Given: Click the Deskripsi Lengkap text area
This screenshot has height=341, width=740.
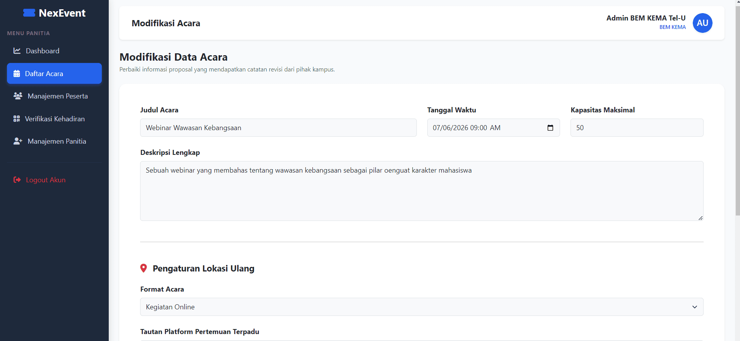Looking at the screenshot, I should click(421, 191).
